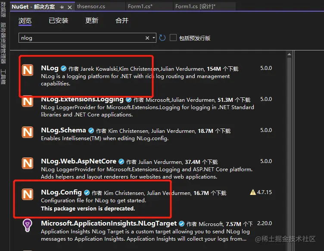Switch to the 更新 tab
324x251 pixels.
tap(91, 20)
